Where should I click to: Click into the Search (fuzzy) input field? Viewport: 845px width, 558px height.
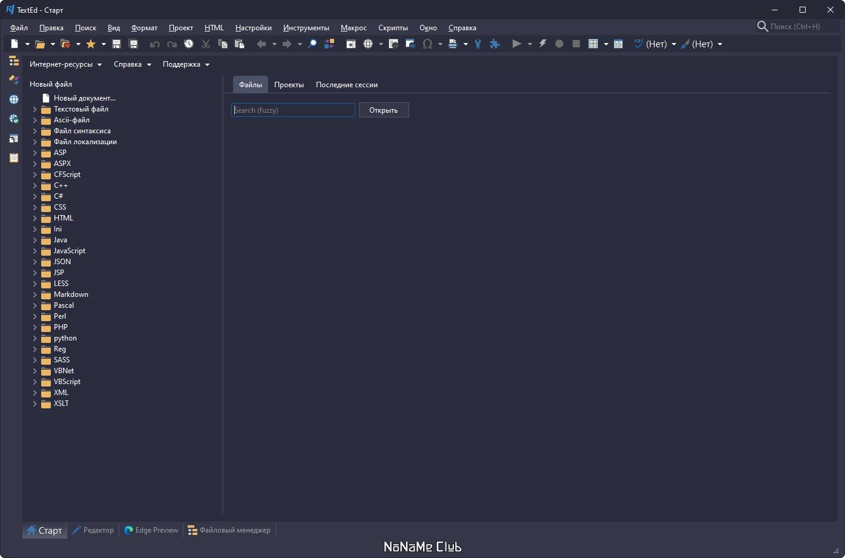(x=293, y=110)
